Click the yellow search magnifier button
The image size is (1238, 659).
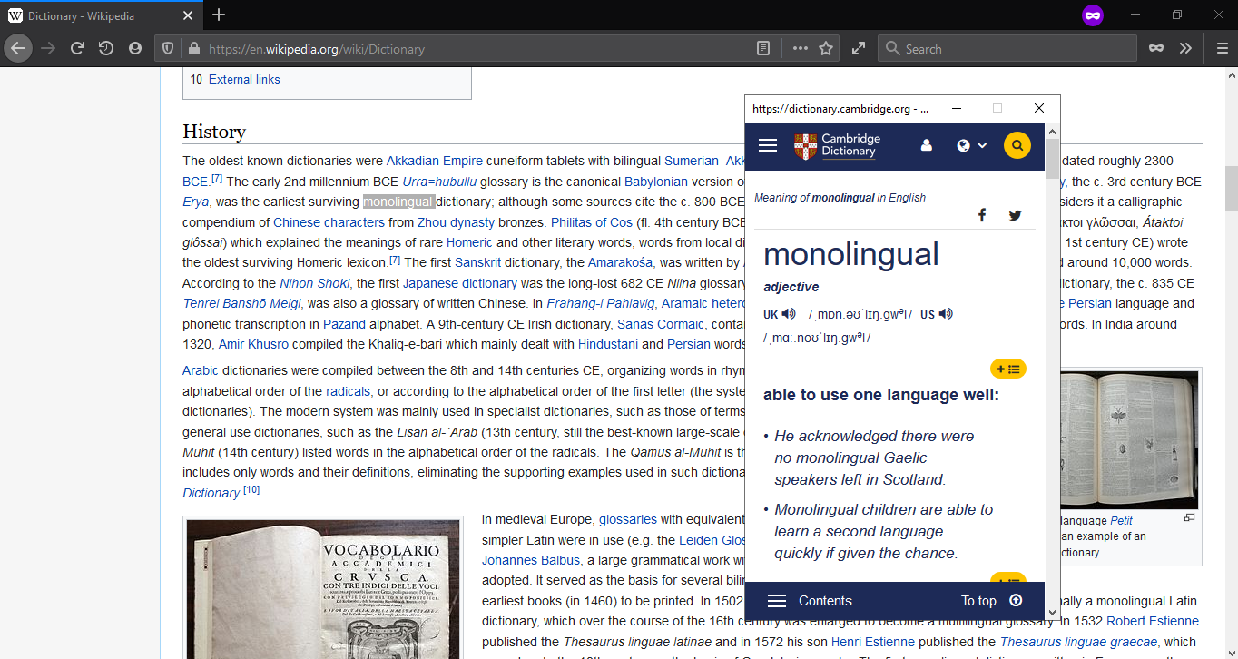pos(1017,145)
